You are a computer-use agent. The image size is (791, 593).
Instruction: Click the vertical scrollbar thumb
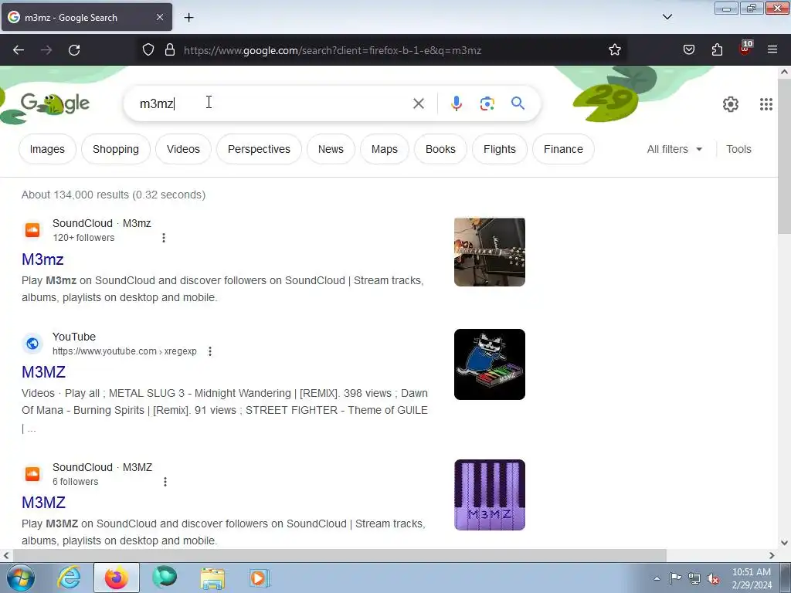[x=783, y=155]
